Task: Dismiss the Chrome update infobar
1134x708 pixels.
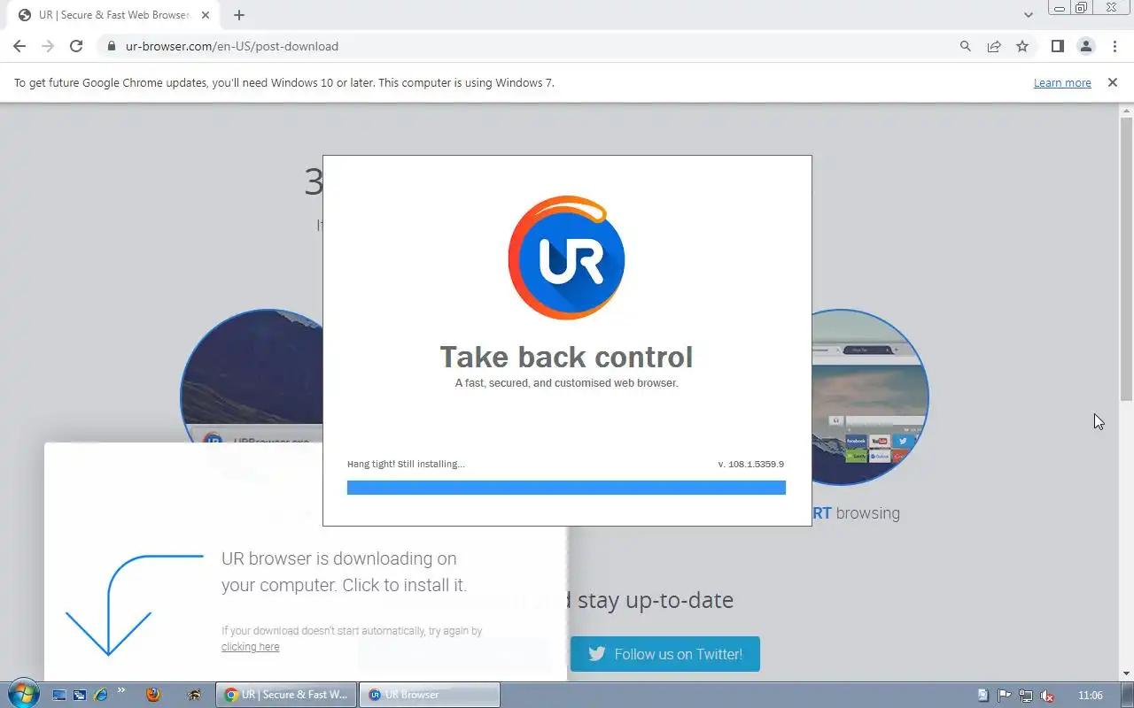Action: [1112, 82]
